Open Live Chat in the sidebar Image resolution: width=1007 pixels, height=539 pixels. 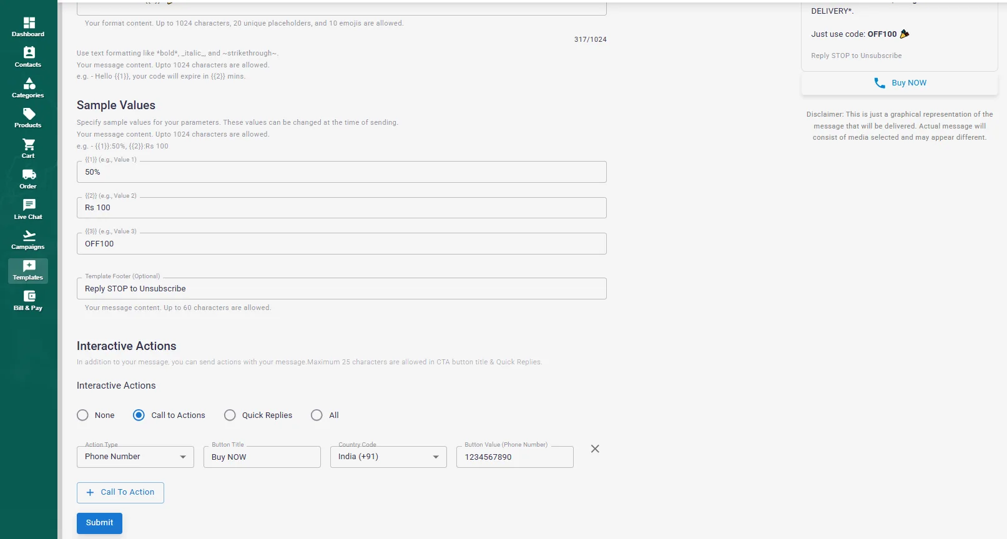[x=28, y=210]
